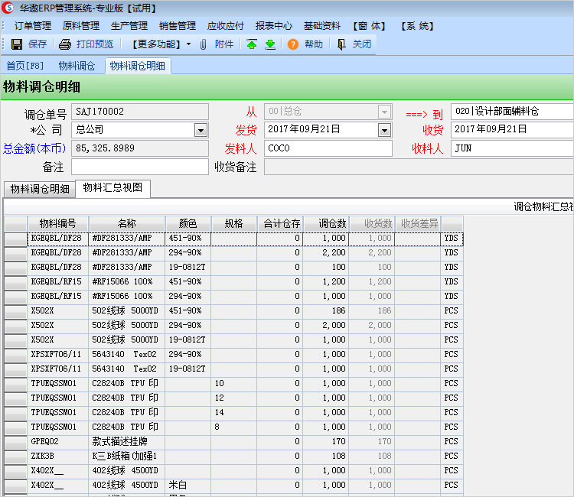
Task: Click the 收货备注 field
Action: tap(419, 167)
